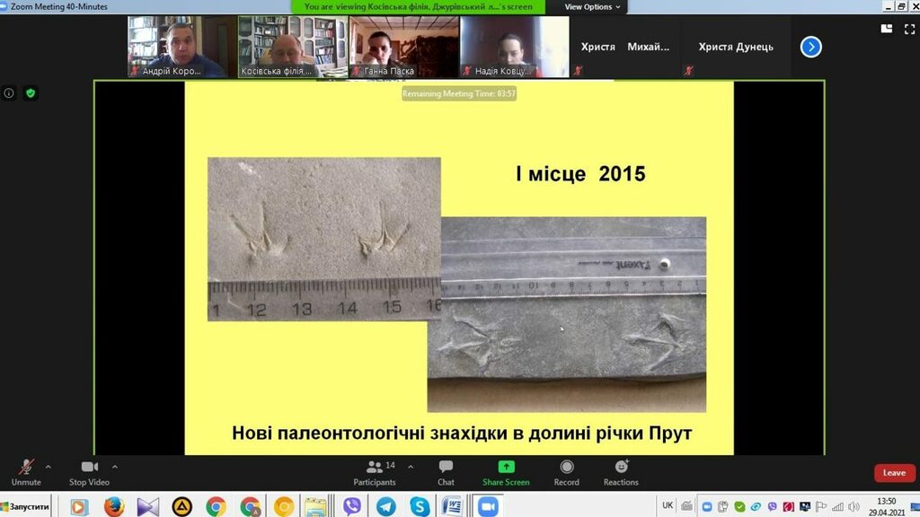Screen dimensions: 920x517
Task: Leave the meeting
Action: (x=894, y=473)
